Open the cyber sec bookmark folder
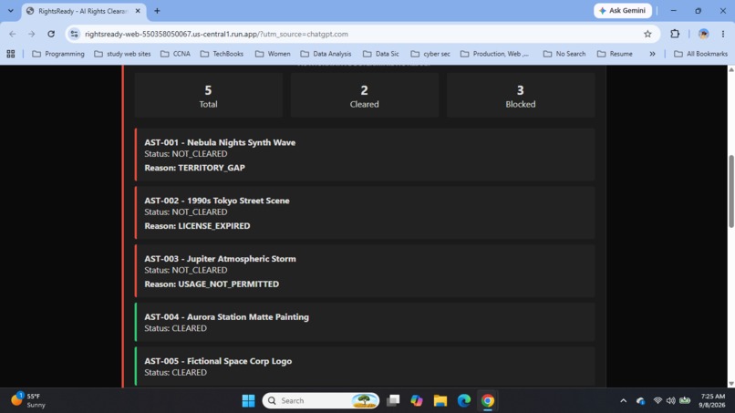 point(430,54)
